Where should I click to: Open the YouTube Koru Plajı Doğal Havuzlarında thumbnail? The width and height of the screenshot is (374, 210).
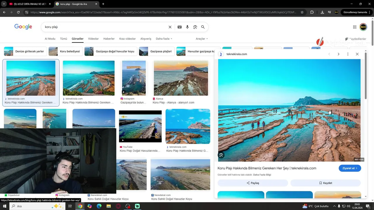point(140,126)
